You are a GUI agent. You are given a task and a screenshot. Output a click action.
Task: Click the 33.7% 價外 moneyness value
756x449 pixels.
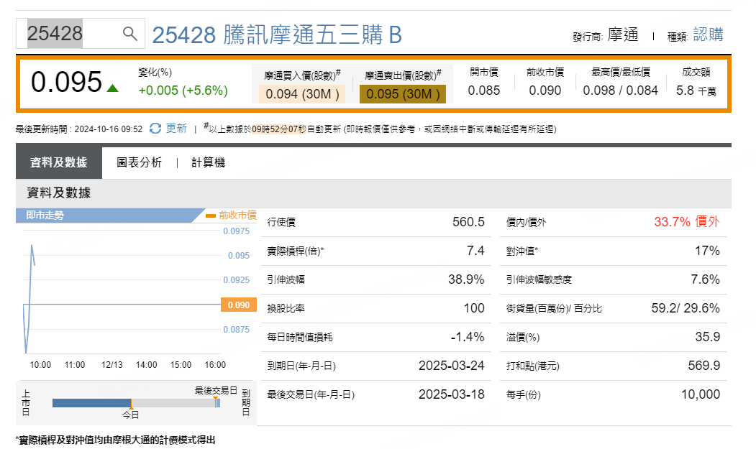[x=686, y=222]
